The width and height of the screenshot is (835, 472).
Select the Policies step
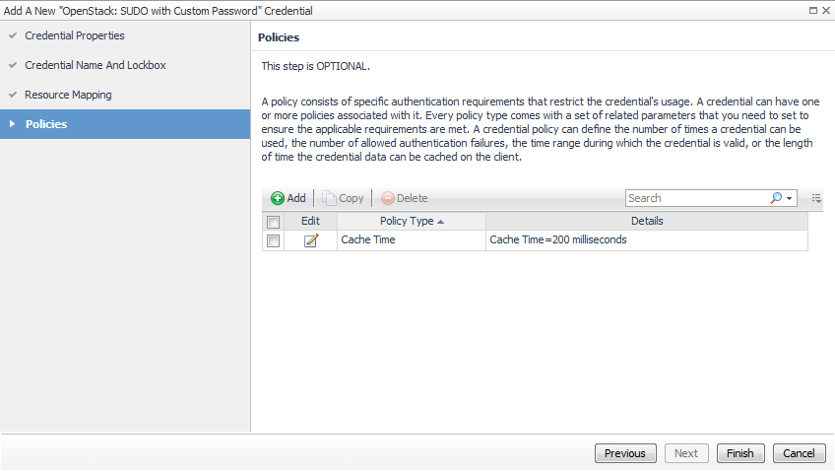46,124
